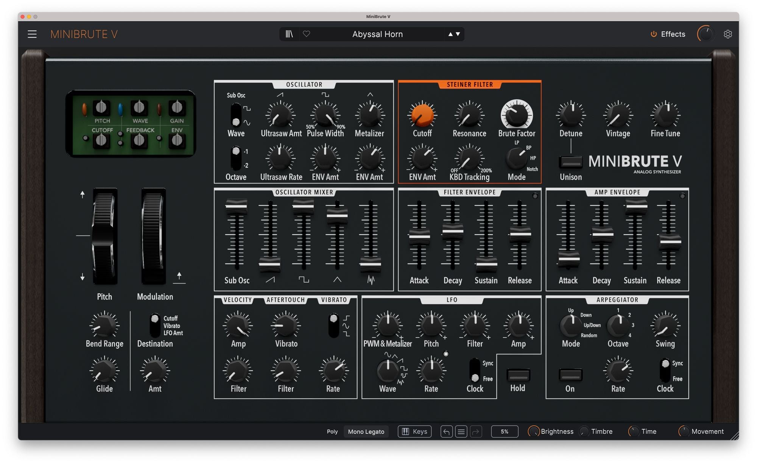
Task: Switch to the Aftertouch tab
Action: click(285, 300)
